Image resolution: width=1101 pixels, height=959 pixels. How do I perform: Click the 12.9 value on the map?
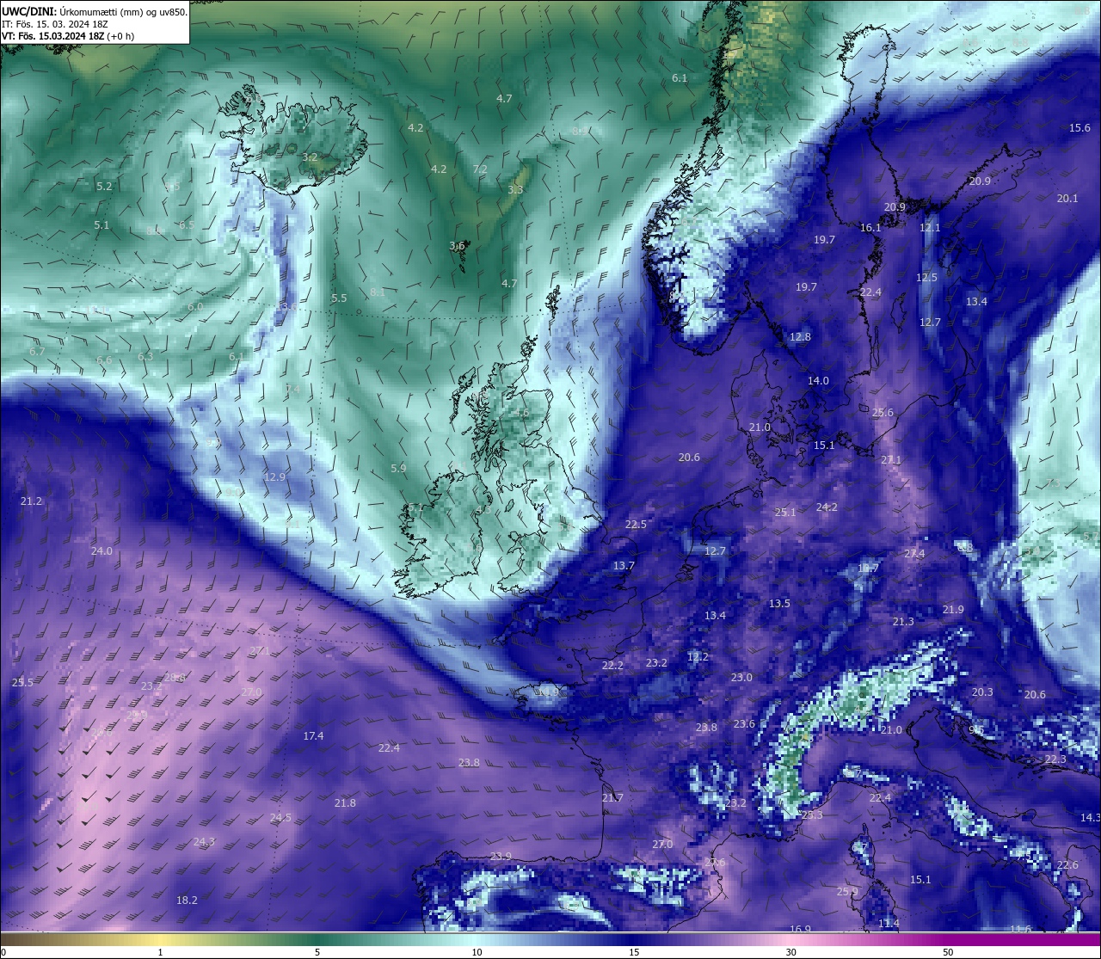point(274,477)
